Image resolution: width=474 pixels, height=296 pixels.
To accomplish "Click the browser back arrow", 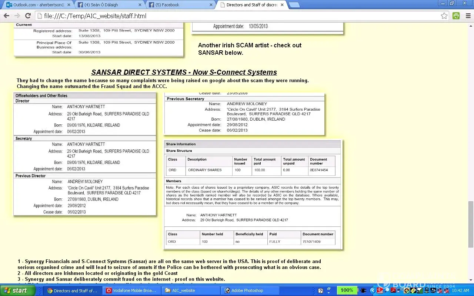I will (x=6, y=16).
